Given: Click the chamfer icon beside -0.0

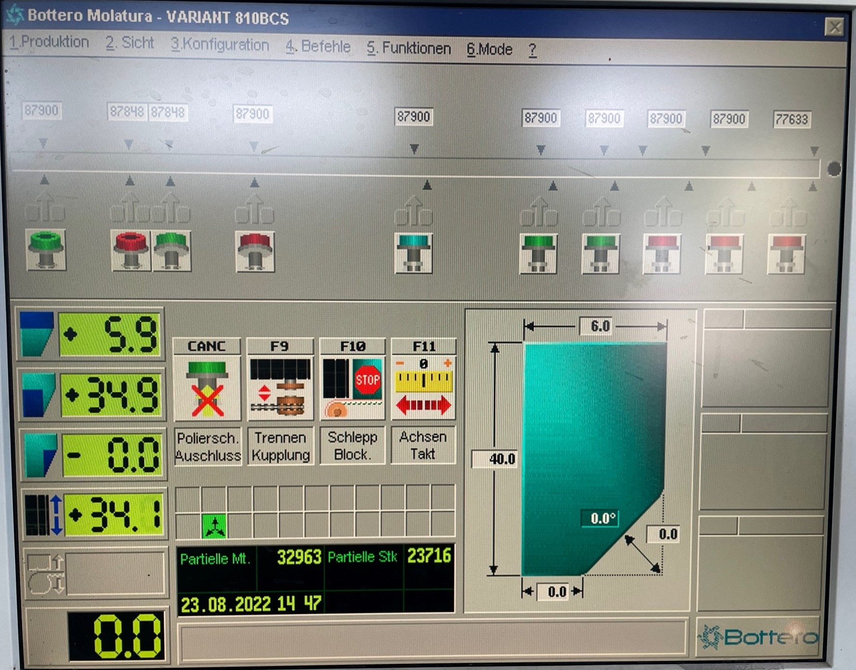Looking at the screenshot, I should 41,456.
